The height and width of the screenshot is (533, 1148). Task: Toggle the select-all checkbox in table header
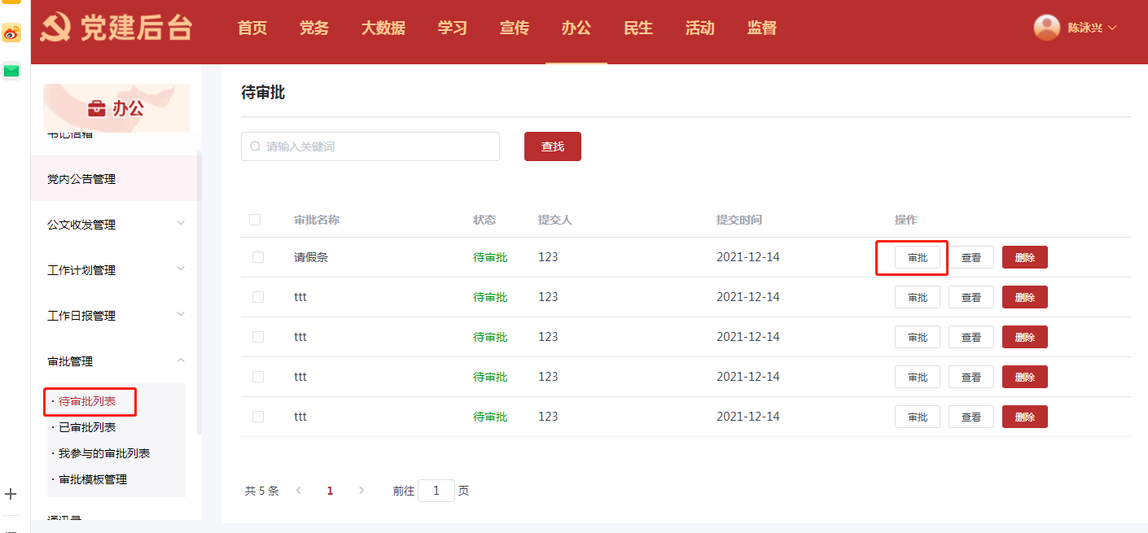(x=255, y=220)
